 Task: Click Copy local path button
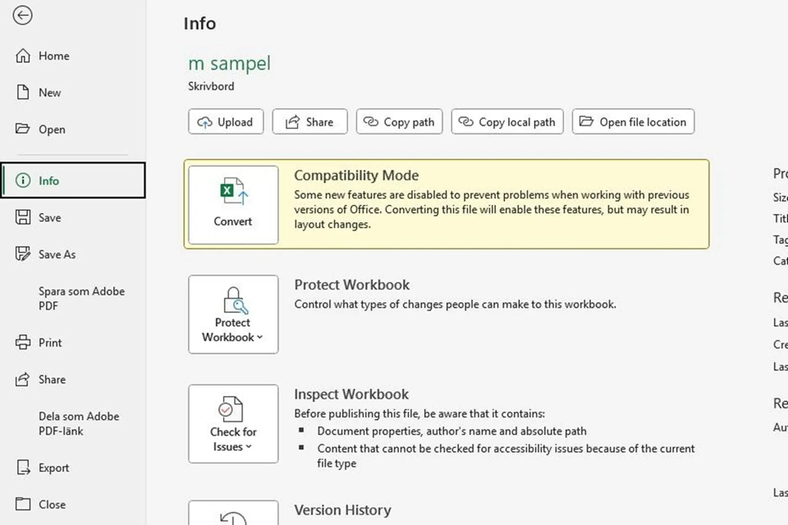click(x=507, y=122)
